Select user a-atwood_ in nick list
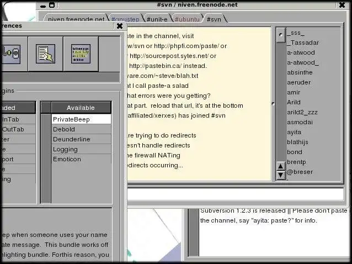352x264 pixels. (x=302, y=62)
